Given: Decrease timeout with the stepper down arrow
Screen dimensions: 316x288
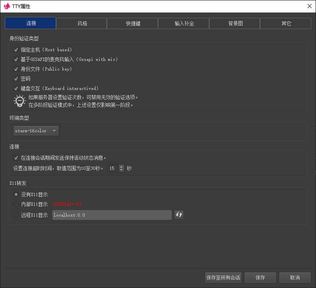Looking at the screenshot, I should [x=121, y=170].
